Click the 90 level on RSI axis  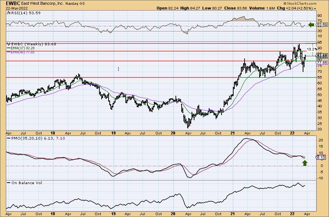(320, 16)
